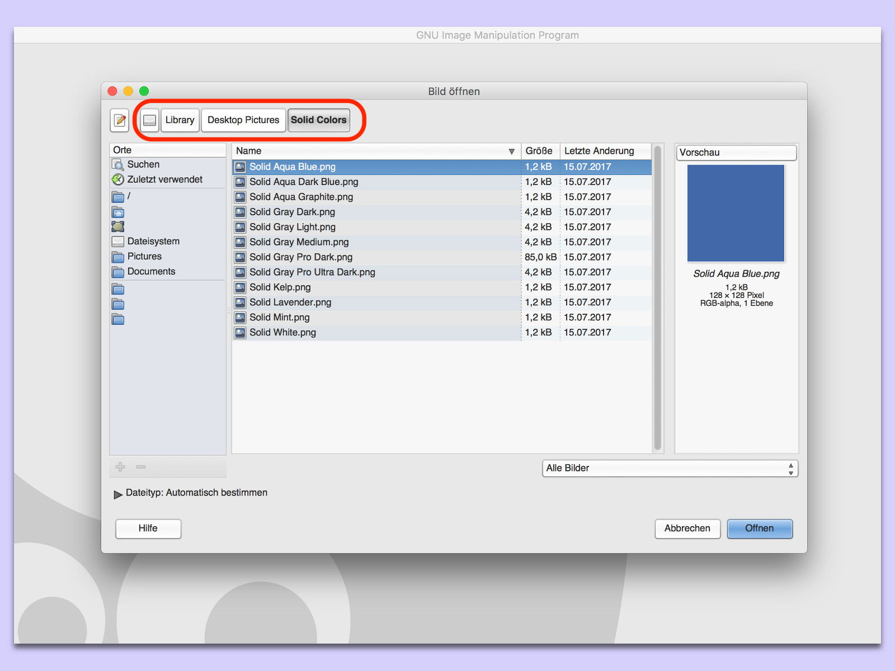Click the file icon of Solid Aqua Dark Blue.png

click(x=240, y=182)
